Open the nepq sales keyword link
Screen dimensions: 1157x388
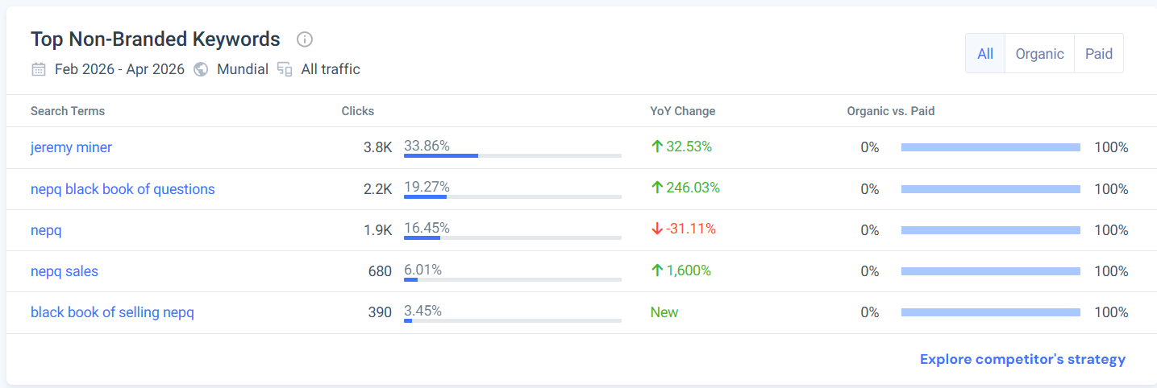(x=65, y=271)
